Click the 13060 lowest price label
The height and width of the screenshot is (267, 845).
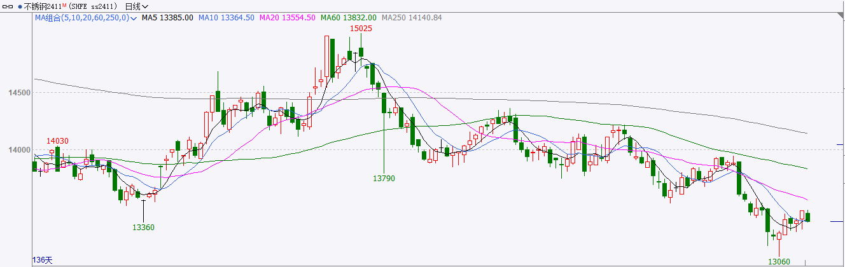(x=779, y=261)
